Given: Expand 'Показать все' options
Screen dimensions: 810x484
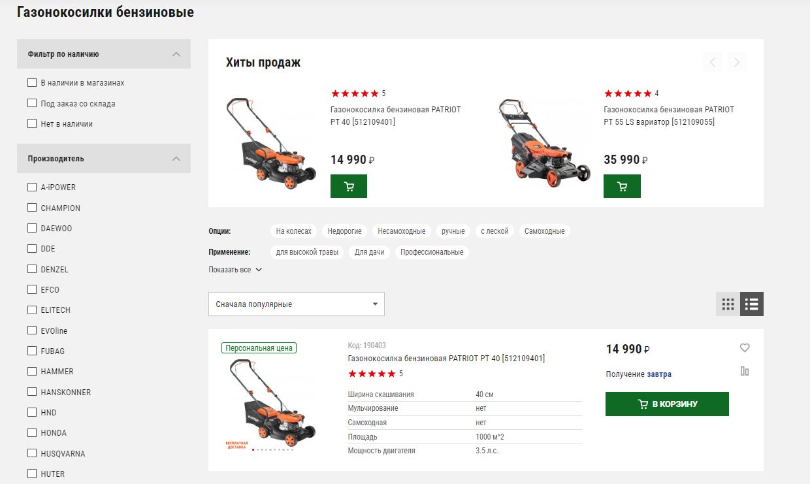Looking at the screenshot, I should point(235,270).
